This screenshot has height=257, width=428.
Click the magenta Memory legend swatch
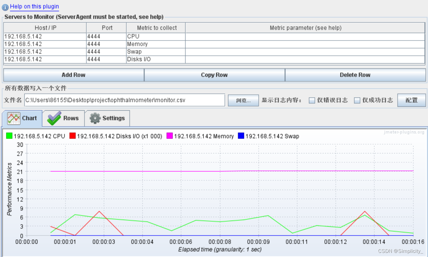coord(170,136)
